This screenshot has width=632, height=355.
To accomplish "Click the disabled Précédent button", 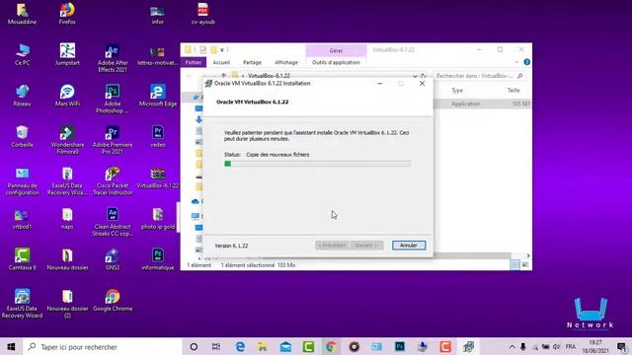I will click(x=332, y=246).
